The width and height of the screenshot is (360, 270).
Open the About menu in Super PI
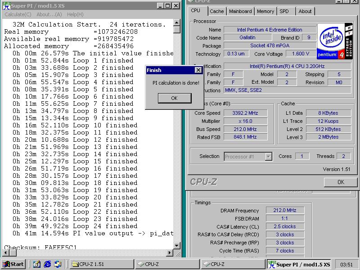[x=49, y=14]
